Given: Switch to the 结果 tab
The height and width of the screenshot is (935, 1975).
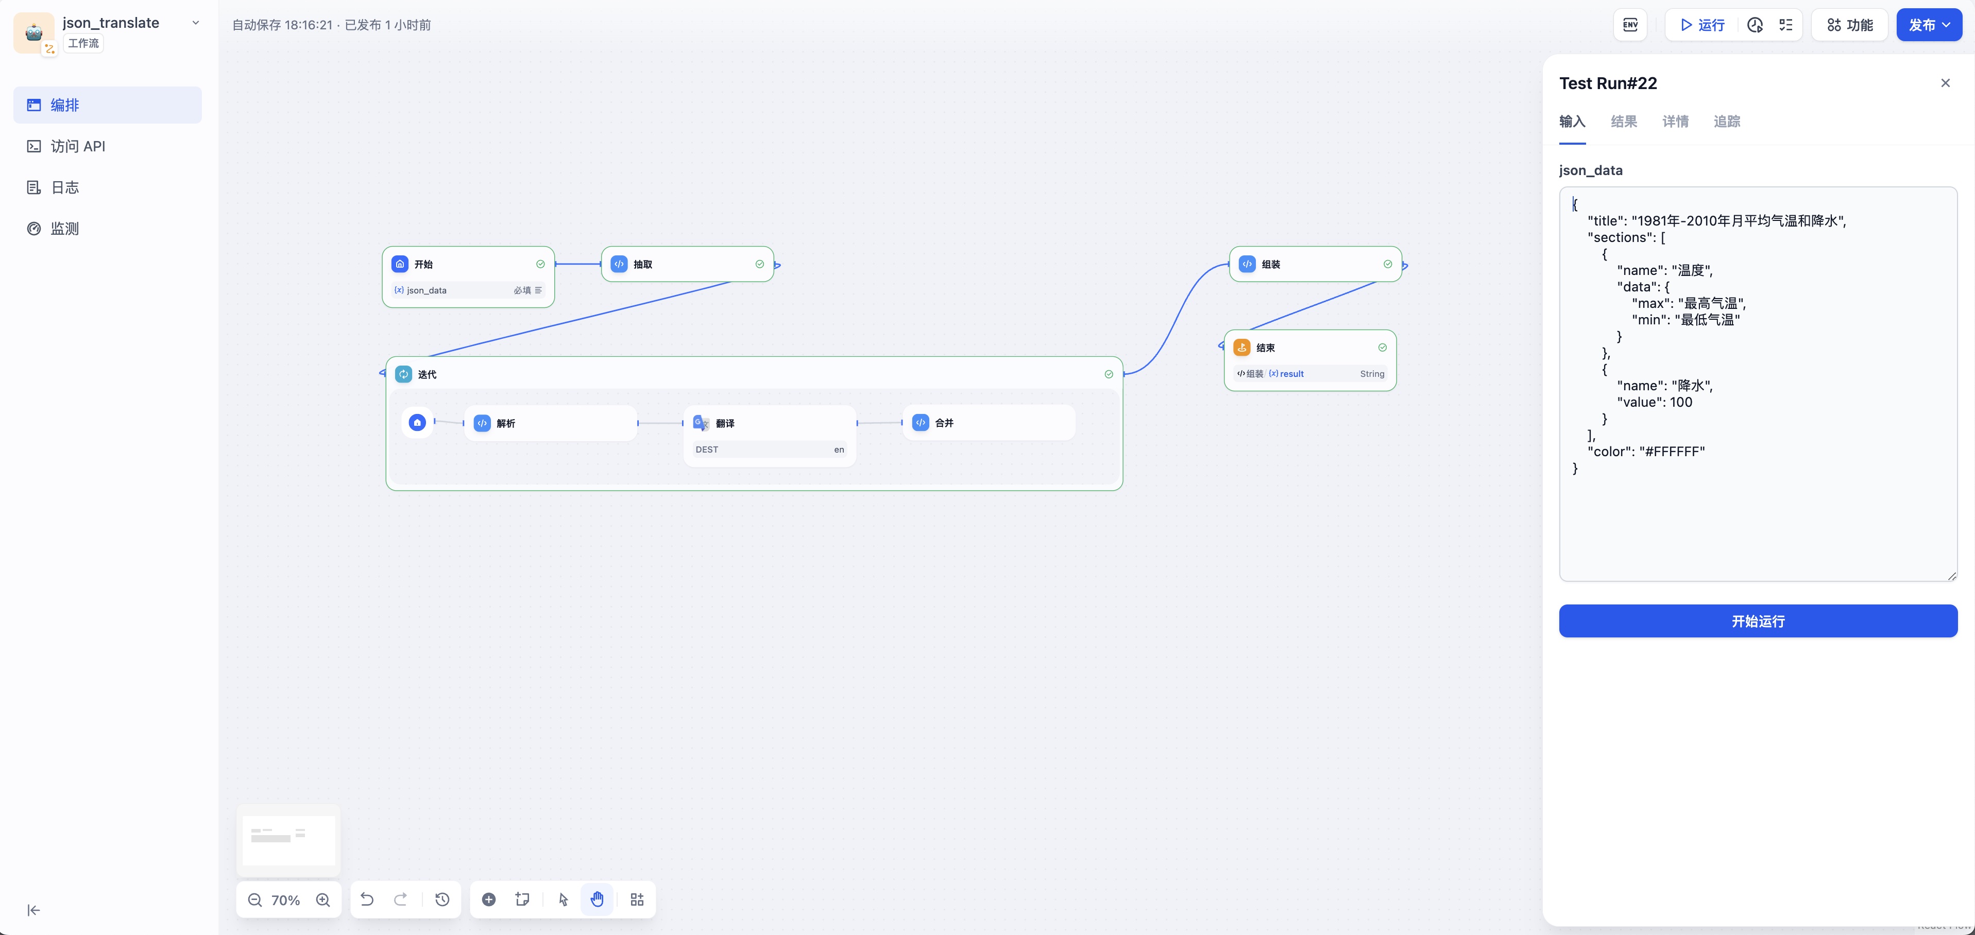Looking at the screenshot, I should [x=1623, y=121].
